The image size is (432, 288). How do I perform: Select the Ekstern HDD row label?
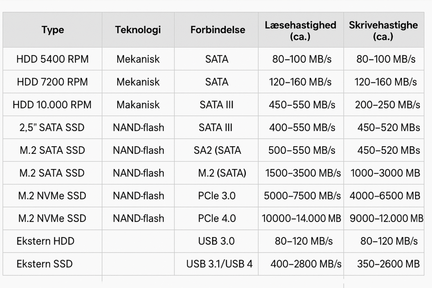(x=46, y=241)
